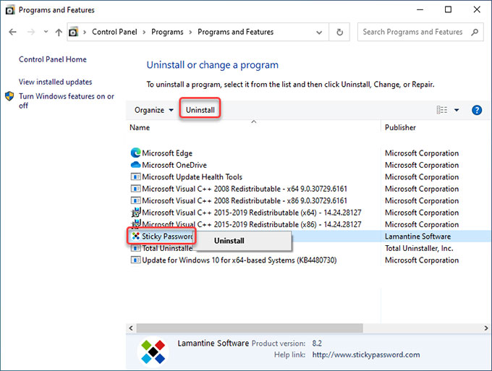Screen dimensions: 492x371
Task: Click the Windows features shield icon
Action: click(9, 96)
